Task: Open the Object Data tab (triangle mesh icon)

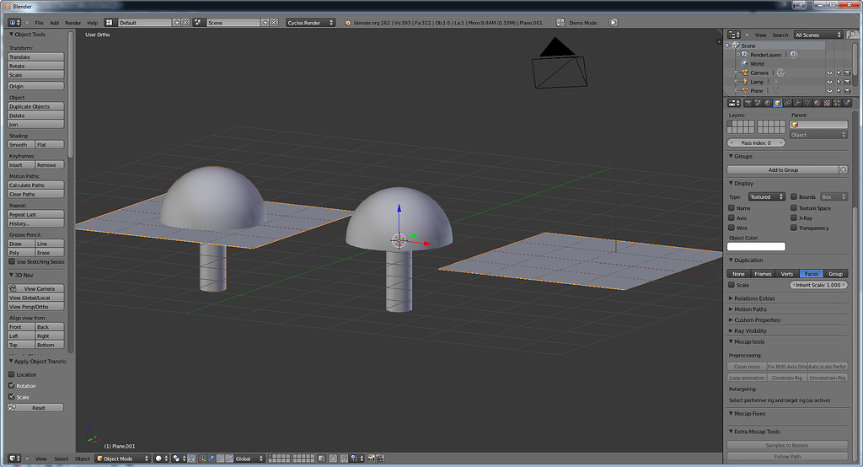Action: [807, 103]
